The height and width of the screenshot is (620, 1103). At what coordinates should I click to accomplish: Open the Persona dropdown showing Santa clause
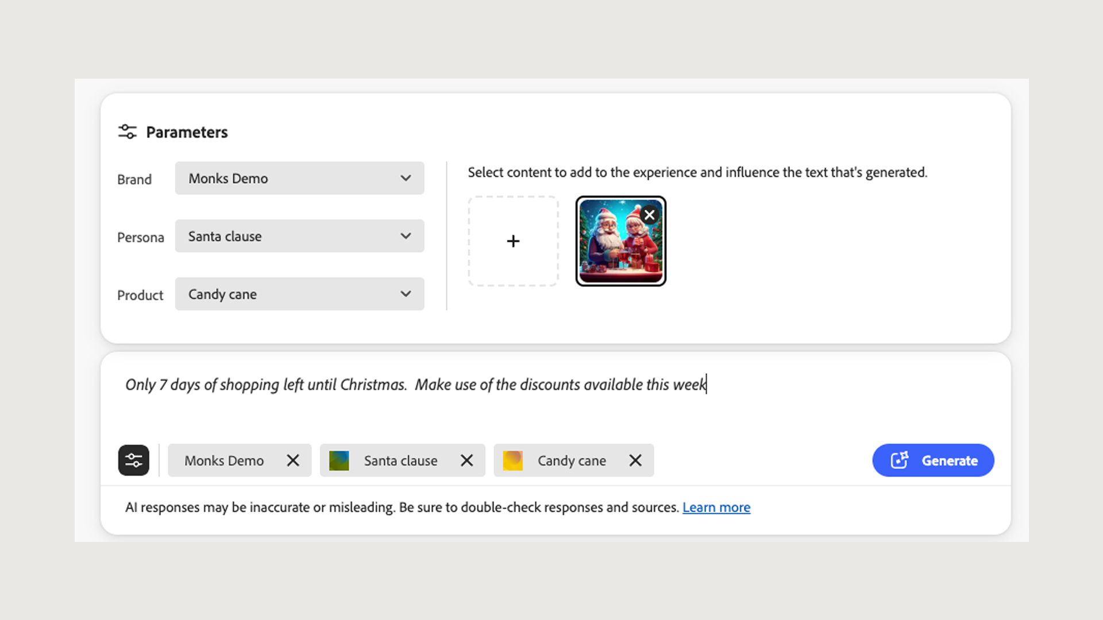click(x=299, y=237)
